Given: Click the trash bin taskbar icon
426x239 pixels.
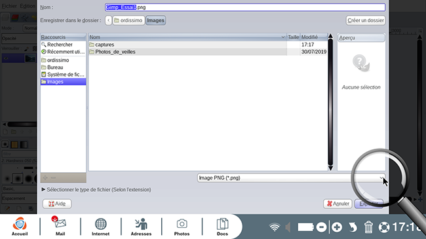Looking at the screenshot, I should 368,227.
